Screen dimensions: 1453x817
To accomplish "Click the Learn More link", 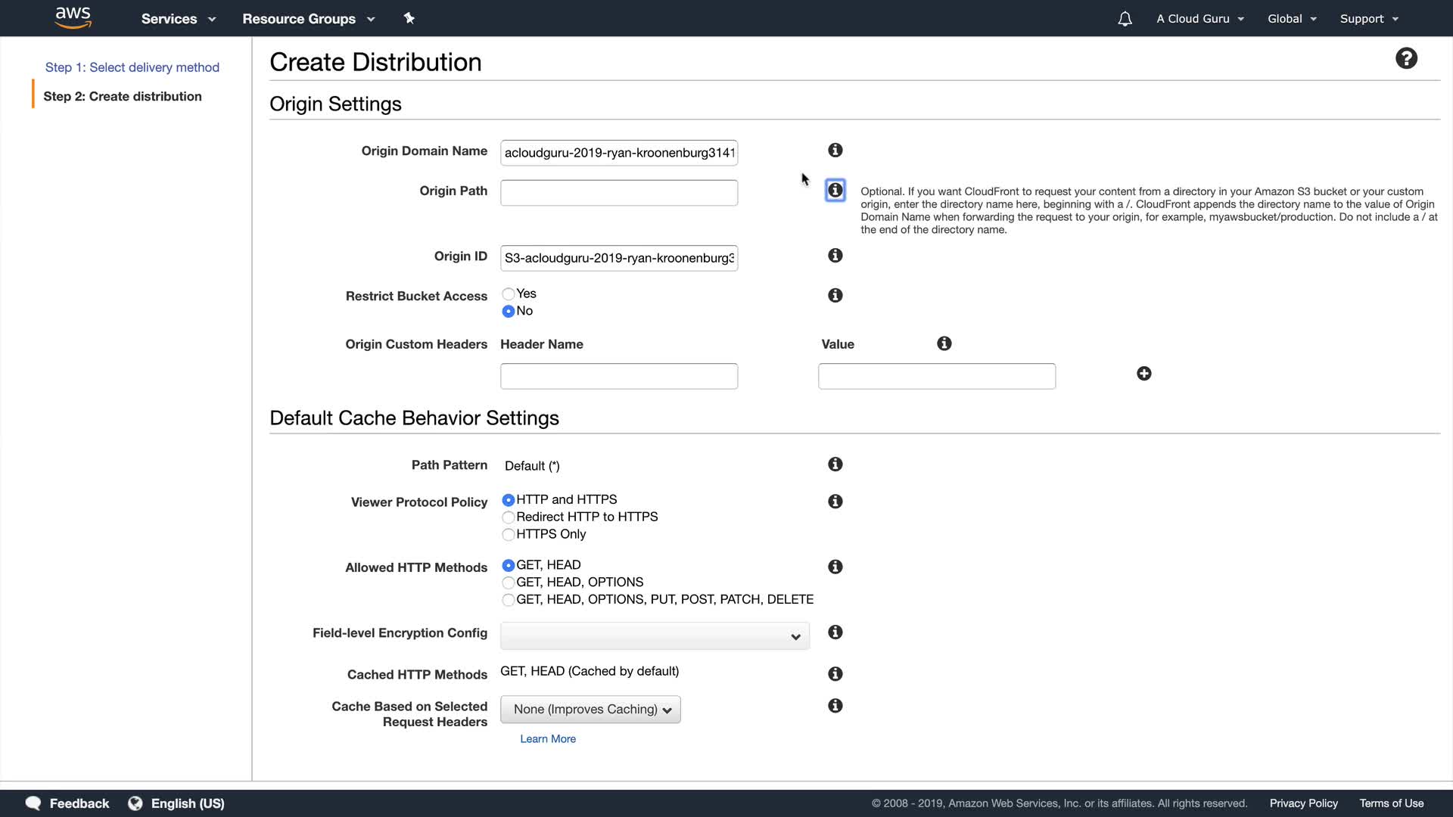I will (x=548, y=739).
